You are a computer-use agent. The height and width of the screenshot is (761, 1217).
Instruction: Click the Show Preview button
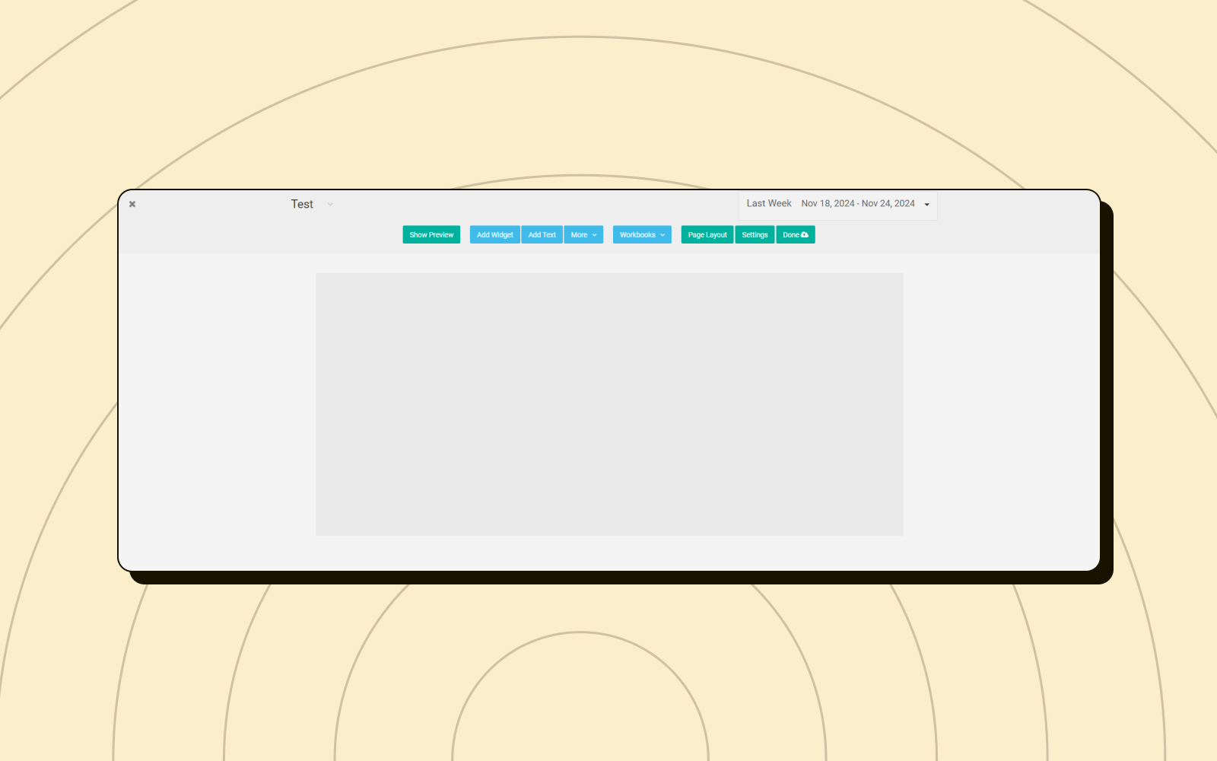[431, 234]
